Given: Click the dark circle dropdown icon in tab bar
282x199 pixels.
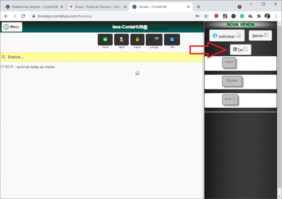Looking at the screenshot, I should (240, 7).
